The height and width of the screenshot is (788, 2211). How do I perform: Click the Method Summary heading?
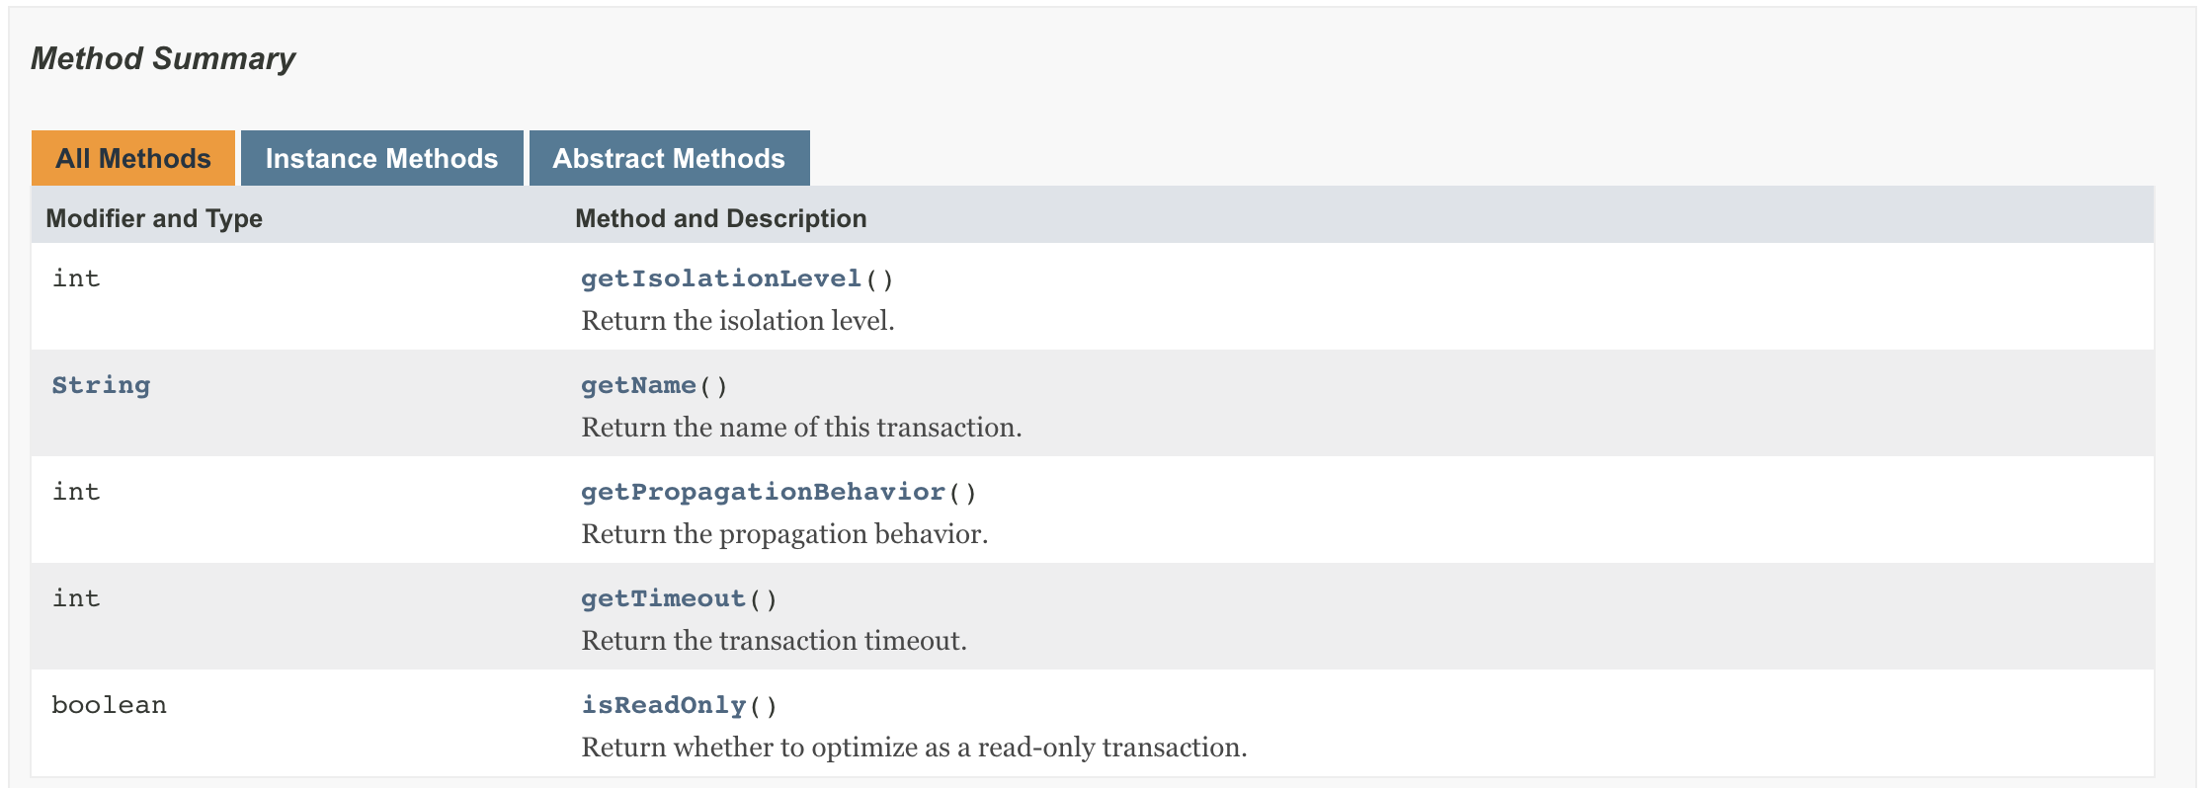click(163, 58)
